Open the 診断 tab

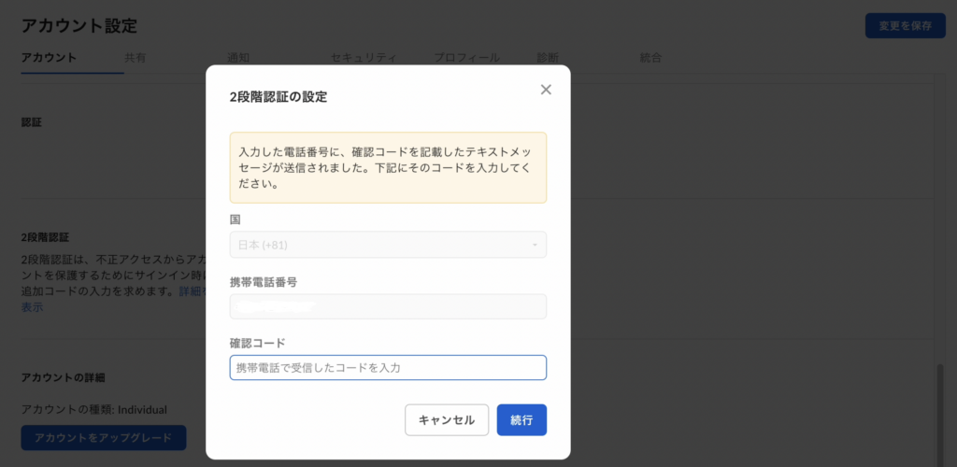[548, 58]
